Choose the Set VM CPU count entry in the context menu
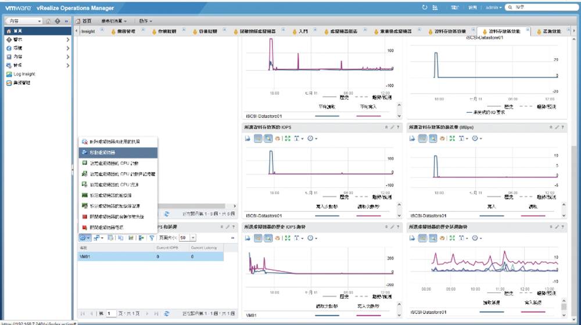Viewport: 581px width, 325px height. coord(118,163)
